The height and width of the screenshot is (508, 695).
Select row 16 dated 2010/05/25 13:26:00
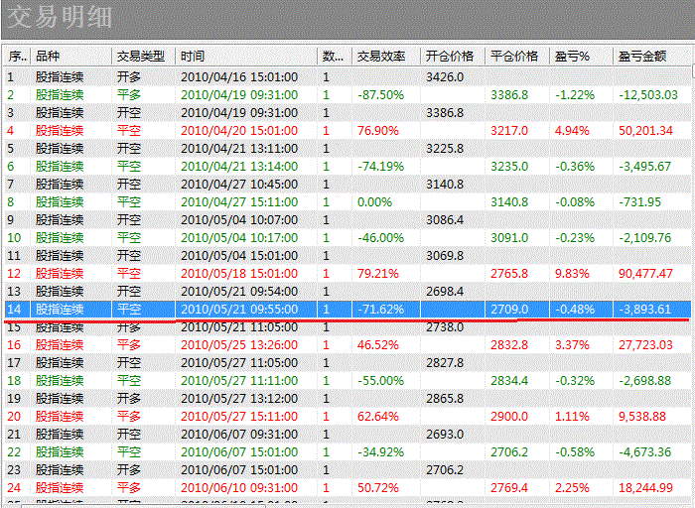(238, 344)
